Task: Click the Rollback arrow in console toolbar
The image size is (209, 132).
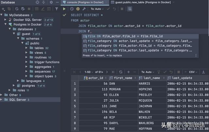Action: [x=114, y=9]
